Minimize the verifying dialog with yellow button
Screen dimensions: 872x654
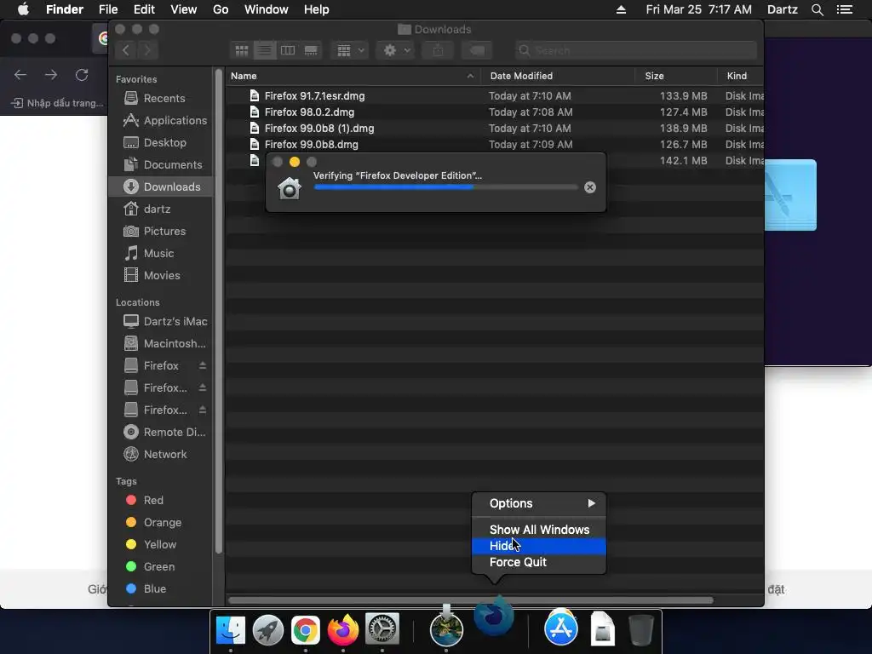(295, 162)
